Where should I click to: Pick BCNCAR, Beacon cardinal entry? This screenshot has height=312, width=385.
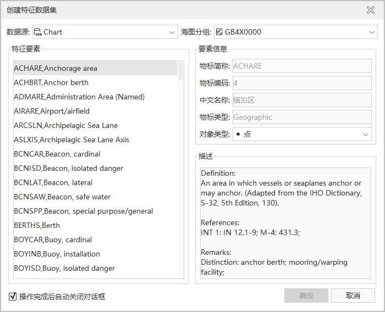pyautogui.click(x=57, y=154)
